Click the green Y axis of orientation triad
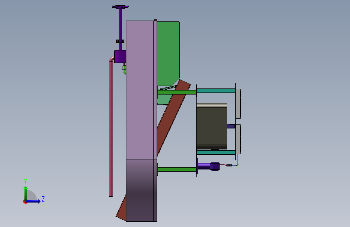350x227 pixels. coord(26,193)
